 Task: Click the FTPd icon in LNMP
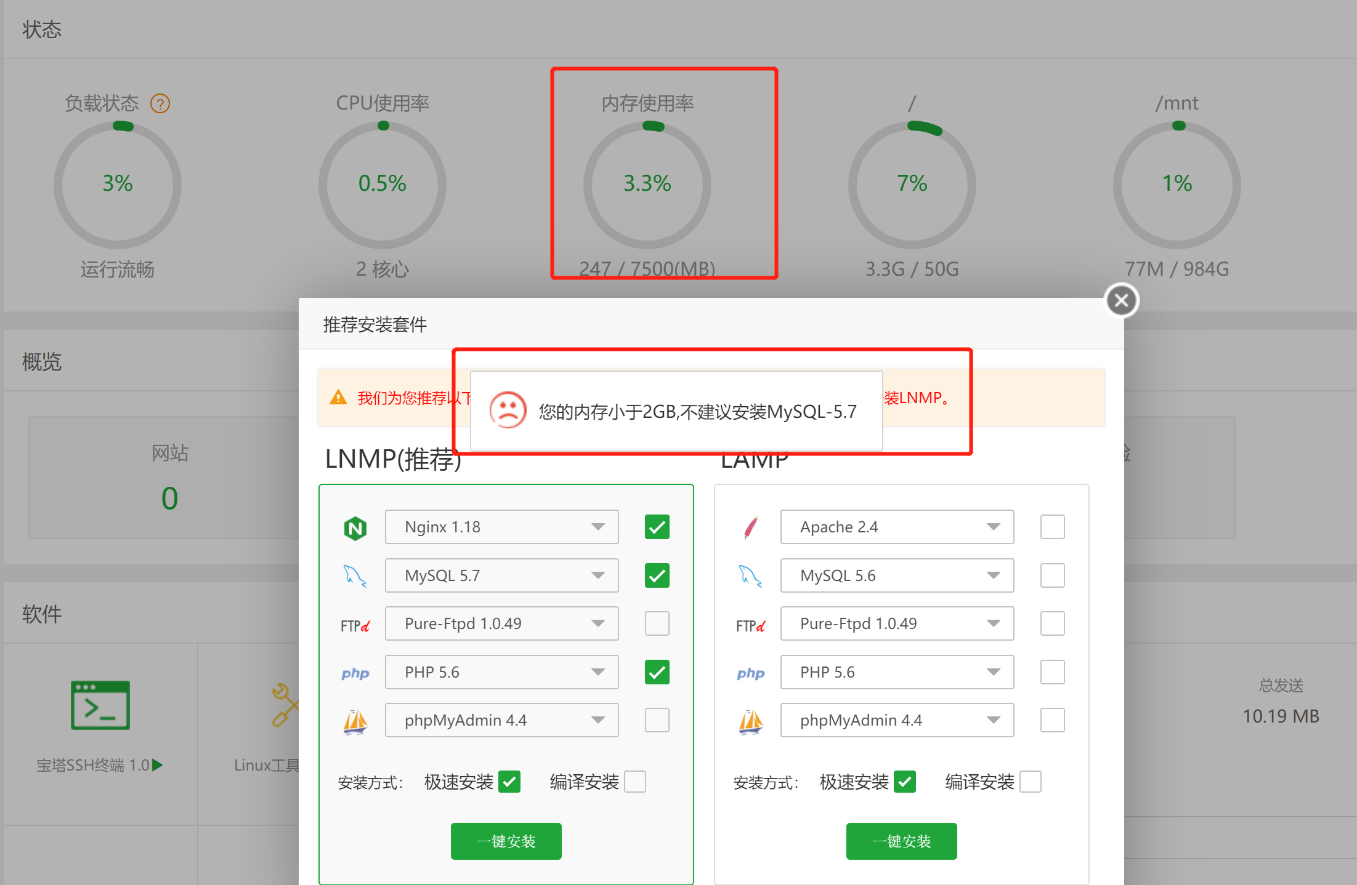(355, 626)
